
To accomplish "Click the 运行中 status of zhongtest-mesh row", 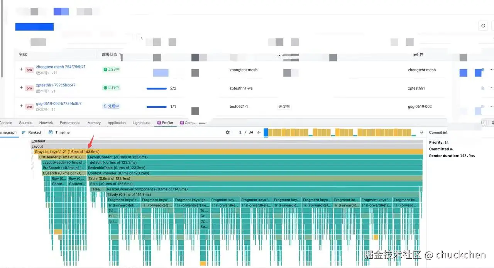I will click(111, 70).
